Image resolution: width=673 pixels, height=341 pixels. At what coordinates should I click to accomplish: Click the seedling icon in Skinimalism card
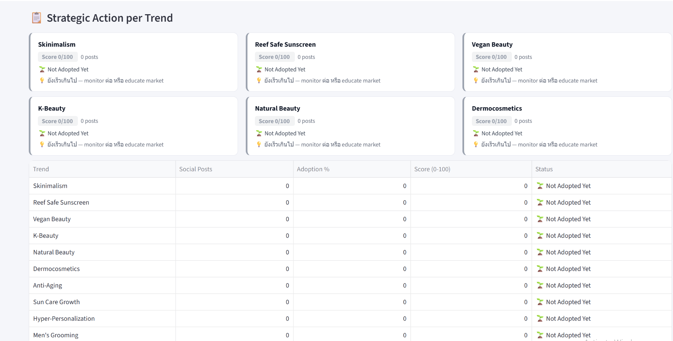point(42,69)
